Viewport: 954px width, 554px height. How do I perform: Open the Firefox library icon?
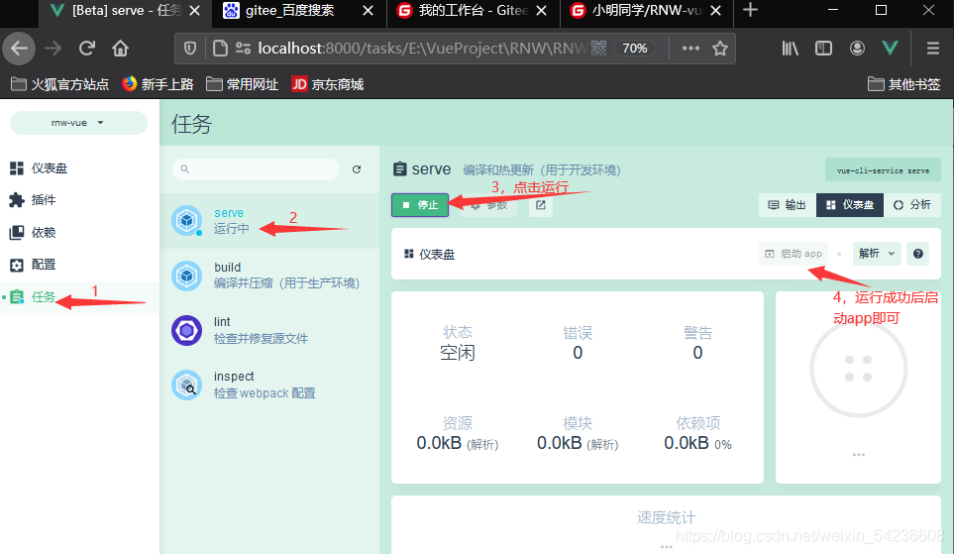click(x=790, y=49)
